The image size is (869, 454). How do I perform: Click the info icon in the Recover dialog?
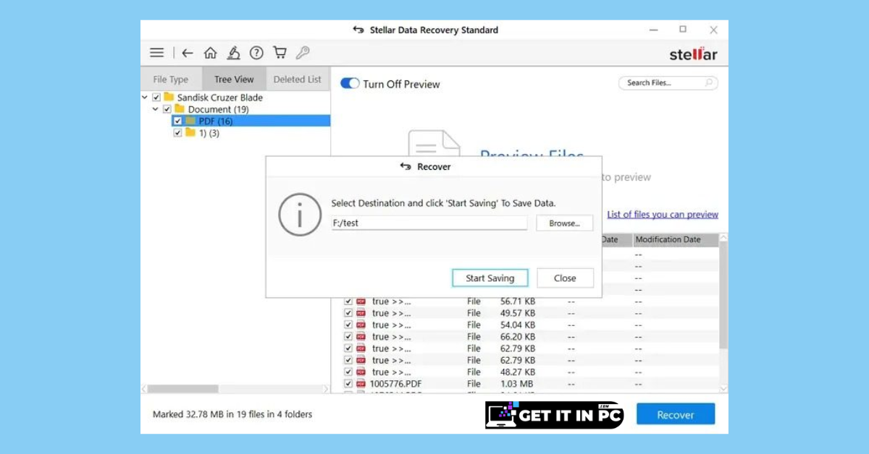(300, 214)
